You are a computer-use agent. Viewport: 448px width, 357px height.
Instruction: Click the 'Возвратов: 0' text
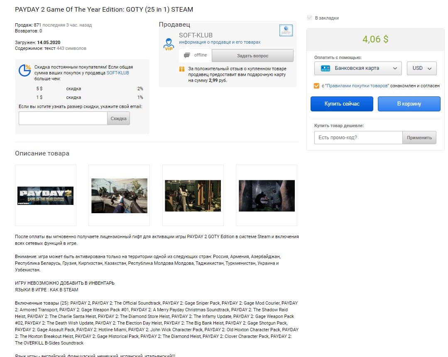click(29, 31)
